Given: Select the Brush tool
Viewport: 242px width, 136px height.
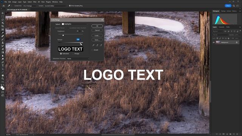Looking at the screenshot, I should click(3, 39).
